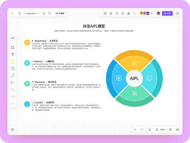Click the AIPL center circle

pyautogui.click(x=134, y=79)
